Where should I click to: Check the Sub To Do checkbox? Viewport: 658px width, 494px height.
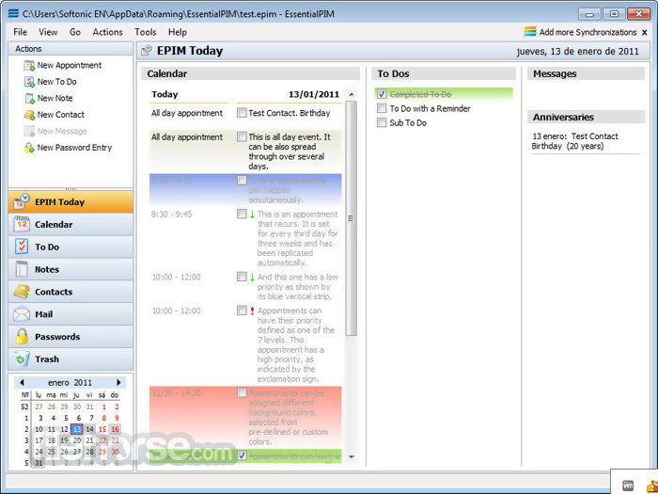[382, 122]
